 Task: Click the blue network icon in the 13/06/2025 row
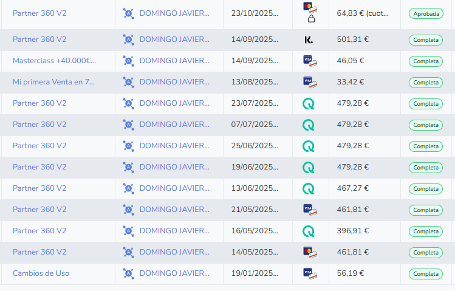click(128, 188)
